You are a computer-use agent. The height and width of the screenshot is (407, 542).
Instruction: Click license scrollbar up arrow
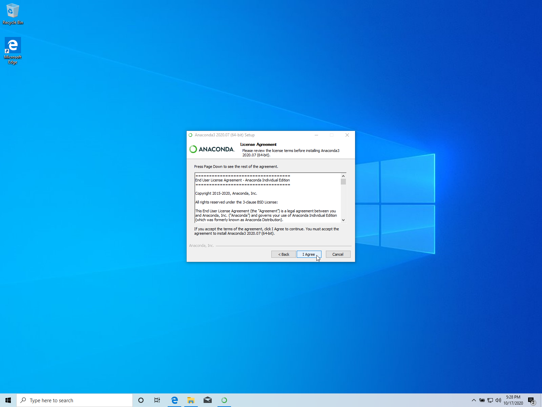pyautogui.click(x=343, y=176)
